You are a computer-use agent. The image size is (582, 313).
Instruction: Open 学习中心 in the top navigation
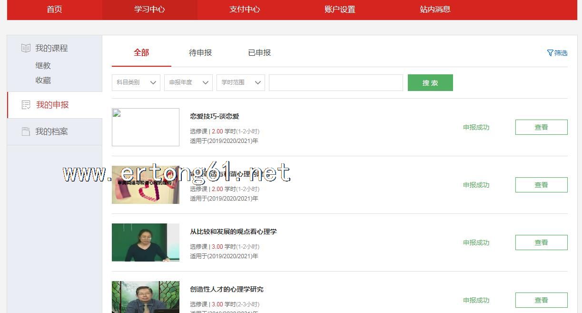pos(149,10)
